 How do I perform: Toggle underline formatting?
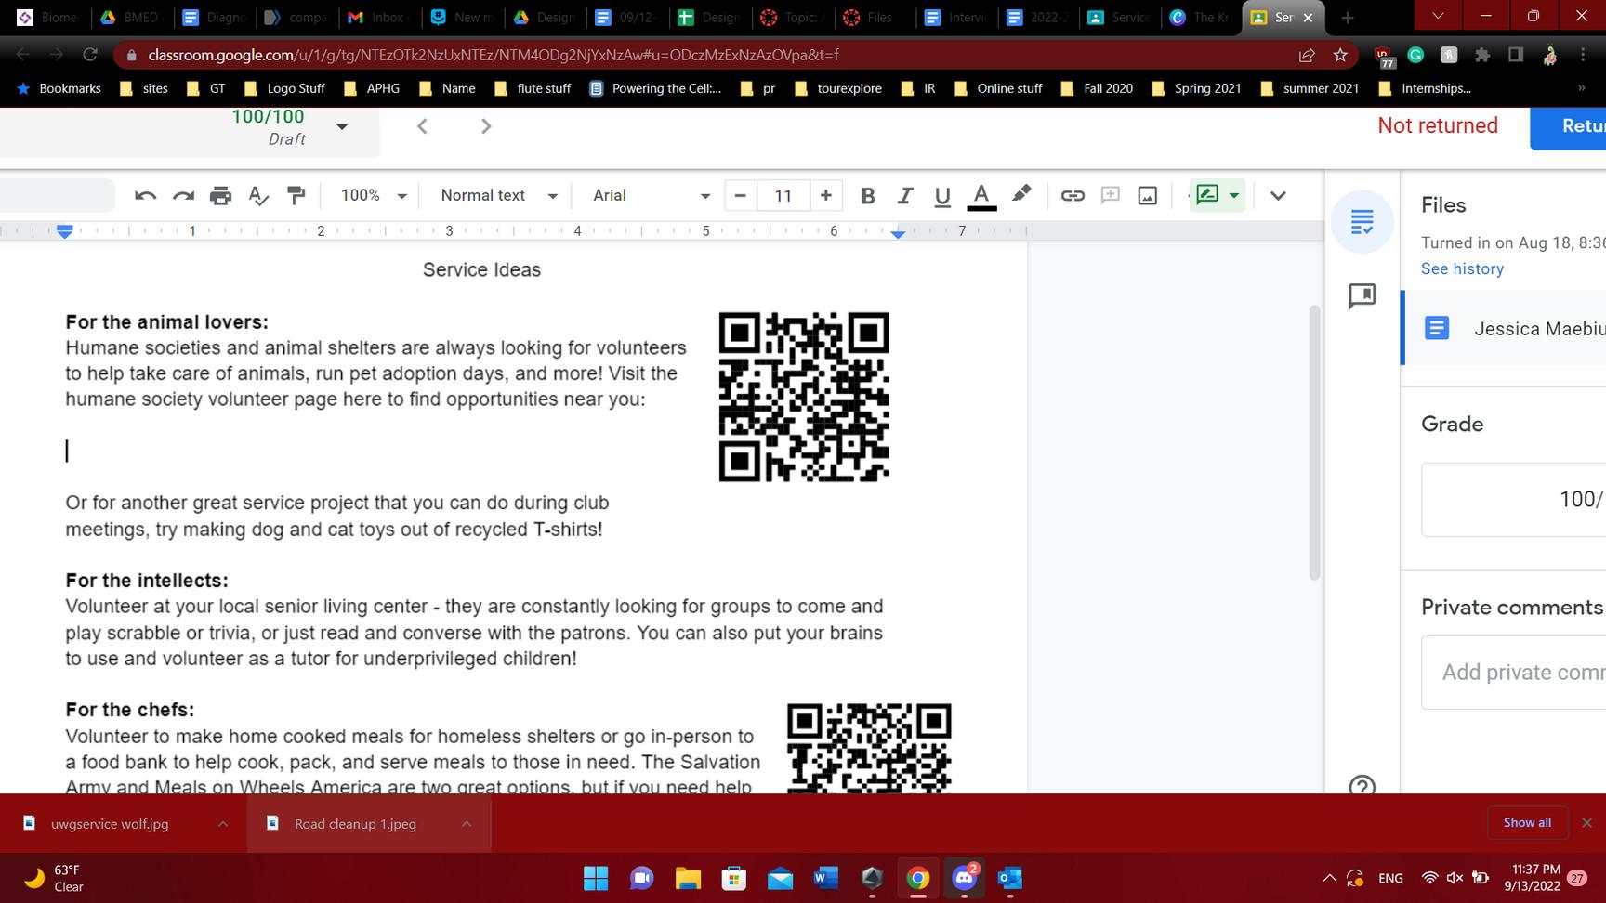point(942,195)
